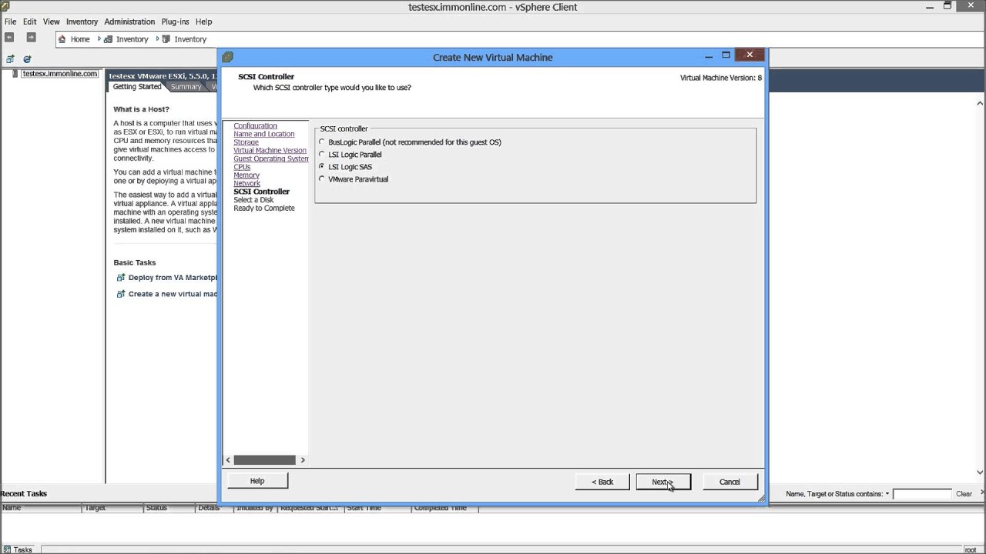Click the wizard icon in dialog title bar

[x=228, y=57]
